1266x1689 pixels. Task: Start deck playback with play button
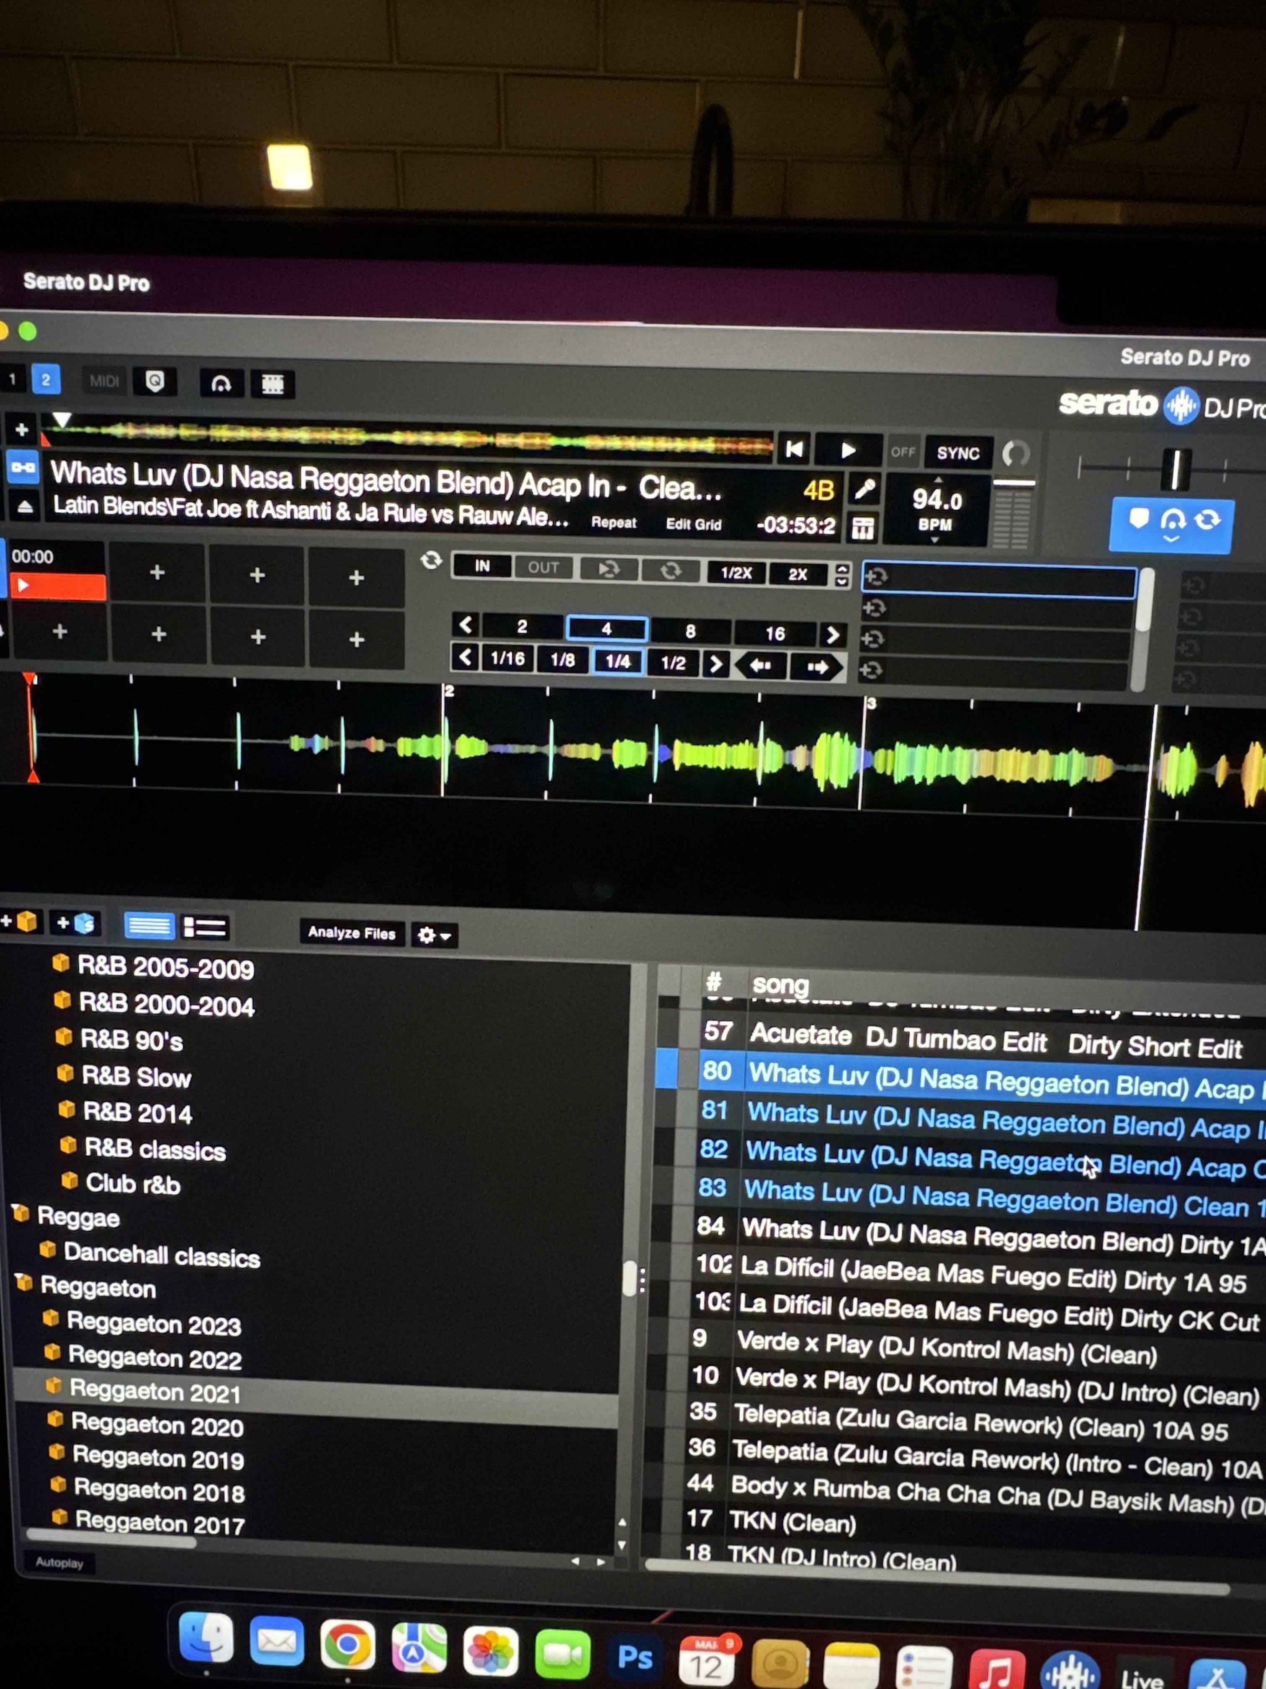848,450
